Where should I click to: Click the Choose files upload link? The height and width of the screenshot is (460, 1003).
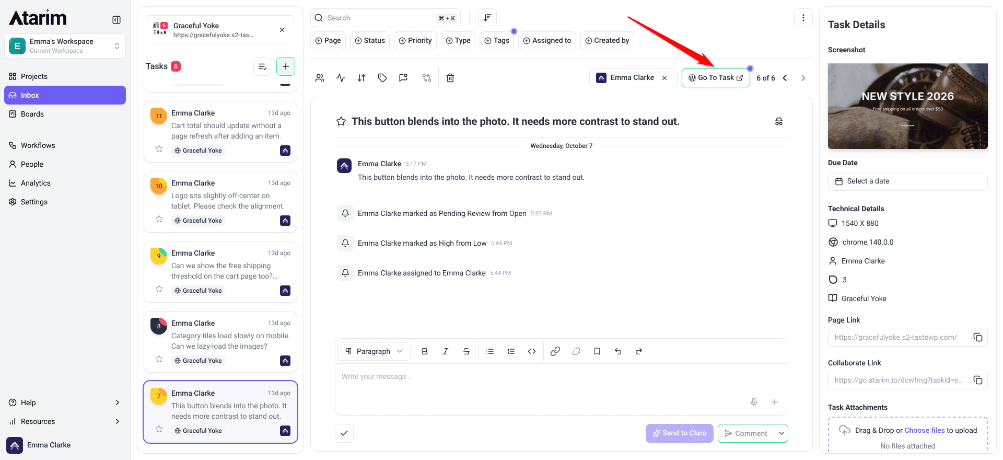(x=925, y=430)
